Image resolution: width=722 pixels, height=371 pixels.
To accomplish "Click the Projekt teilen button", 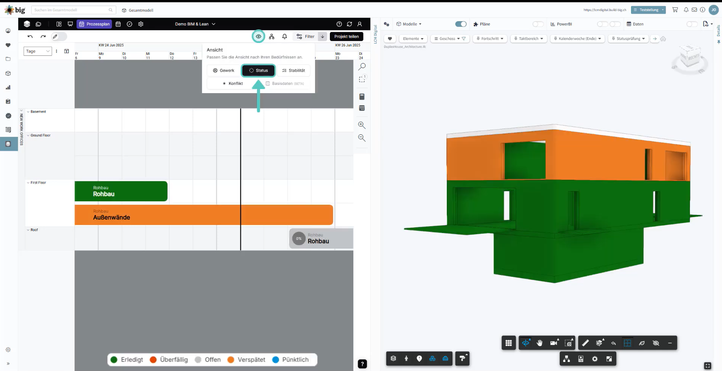I will tap(346, 37).
